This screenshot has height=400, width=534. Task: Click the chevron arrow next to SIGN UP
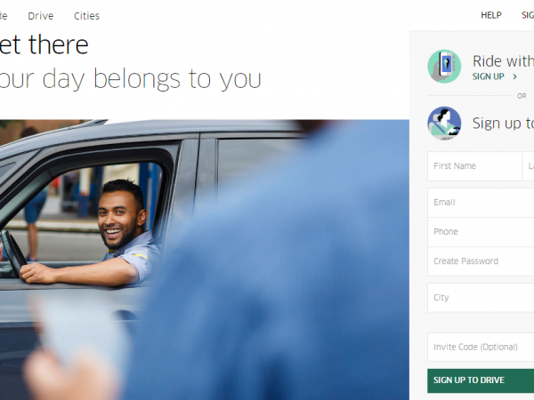(x=514, y=76)
